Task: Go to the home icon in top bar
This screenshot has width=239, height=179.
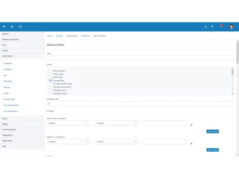Action: tap(4, 26)
